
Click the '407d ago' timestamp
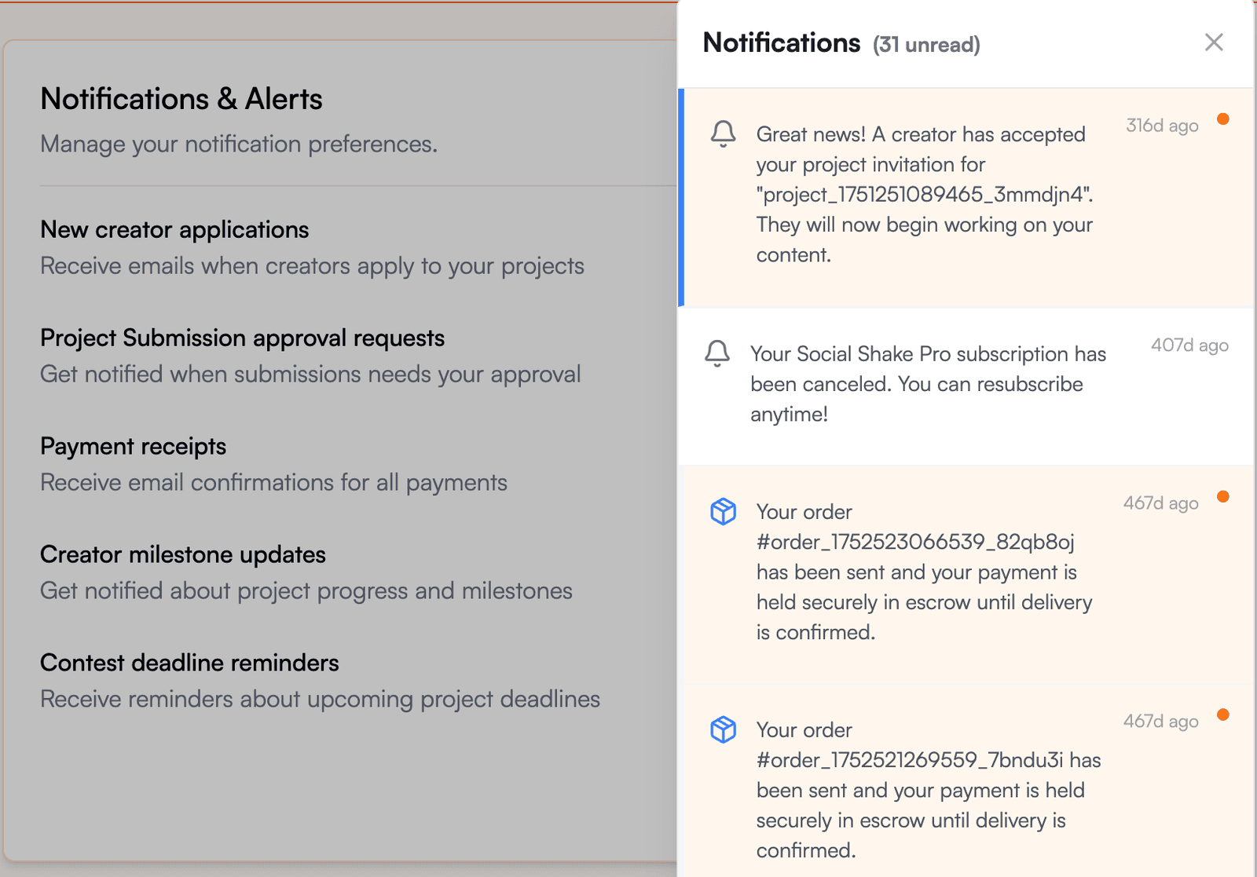1189,345
